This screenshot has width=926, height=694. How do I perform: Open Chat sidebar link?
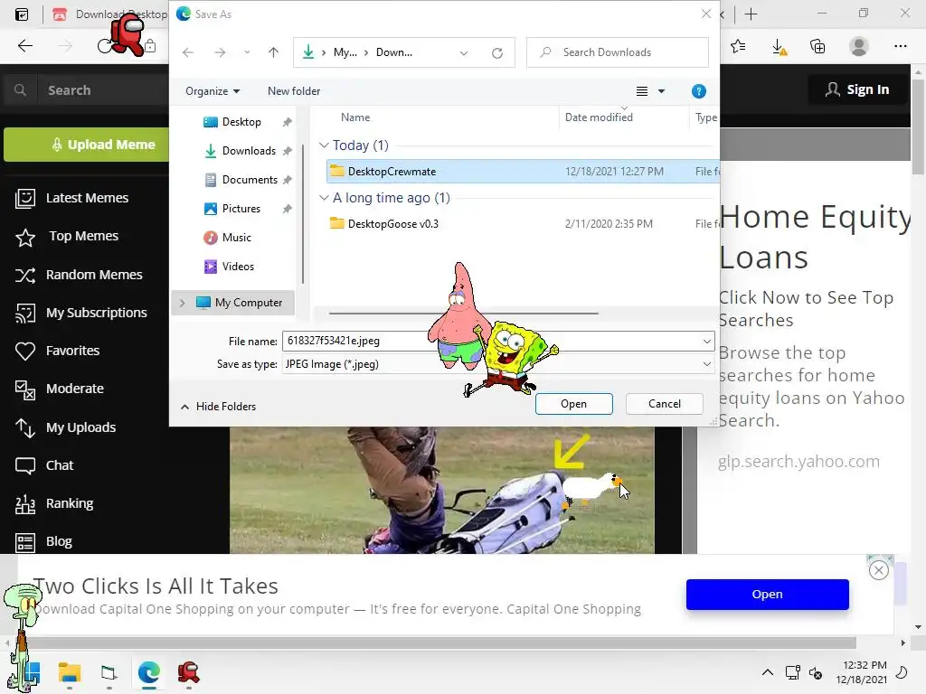point(43,465)
